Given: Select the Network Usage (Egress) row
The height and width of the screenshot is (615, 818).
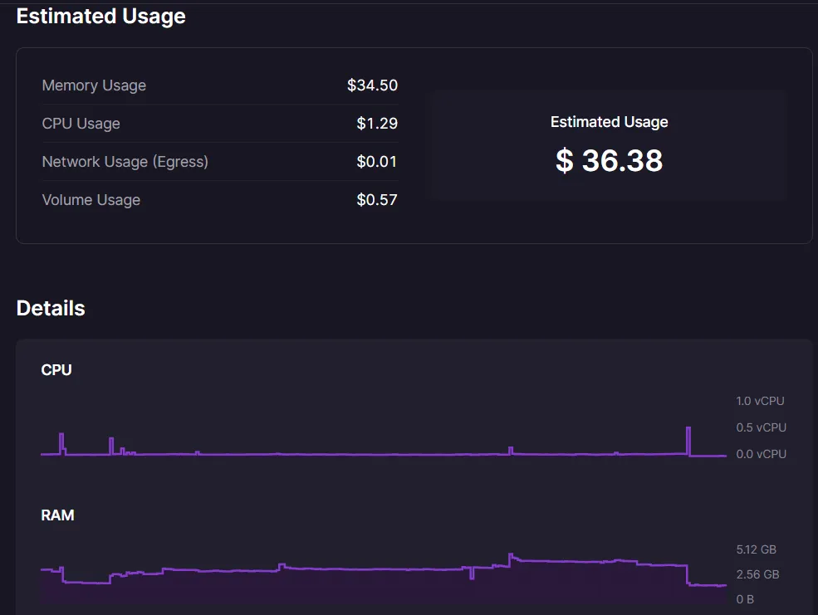Looking at the screenshot, I should pyautogui.click(x=125, y=161).
